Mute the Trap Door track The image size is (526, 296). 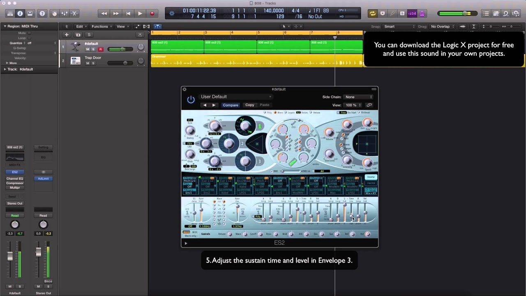click(87, 63)
